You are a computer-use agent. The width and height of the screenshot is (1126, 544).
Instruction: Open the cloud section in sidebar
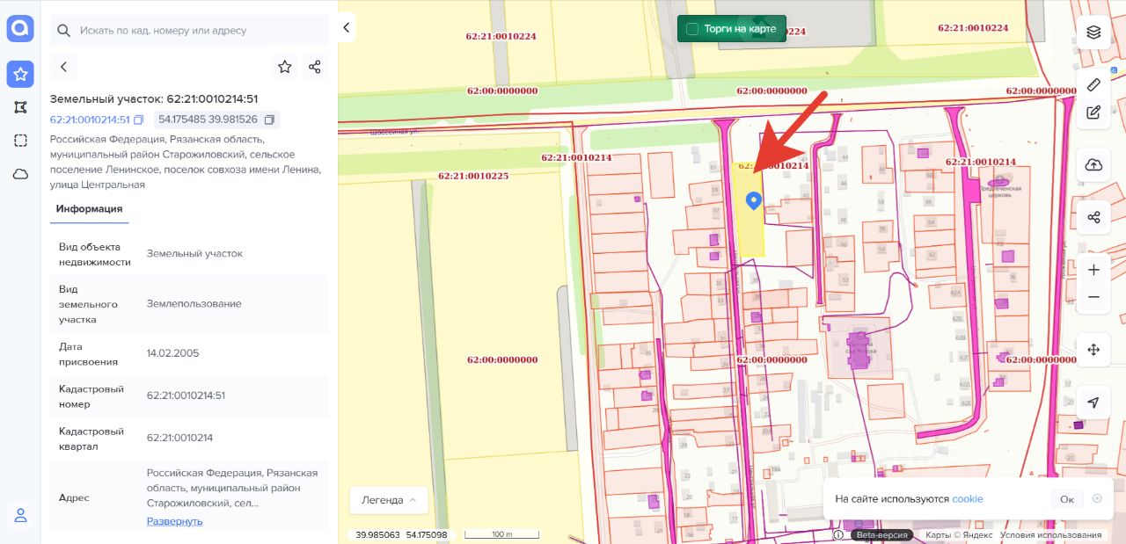[20, 174]
